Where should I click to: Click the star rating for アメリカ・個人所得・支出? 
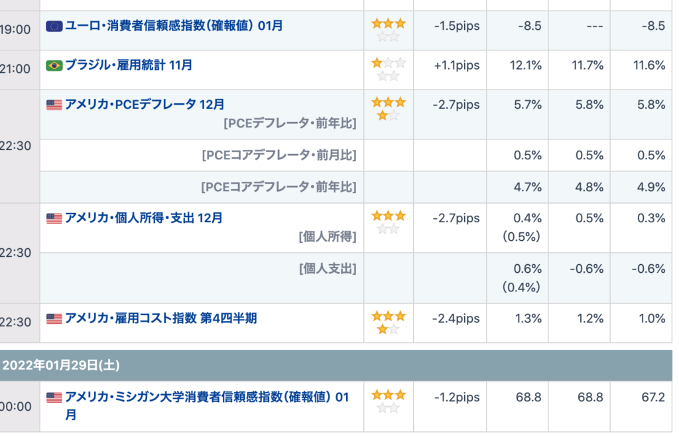click(389, 222)
